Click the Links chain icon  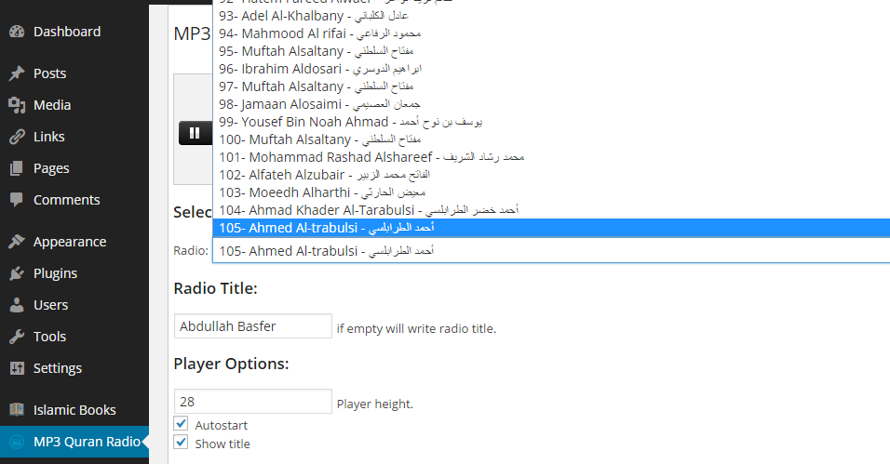(x=17, y=137)
